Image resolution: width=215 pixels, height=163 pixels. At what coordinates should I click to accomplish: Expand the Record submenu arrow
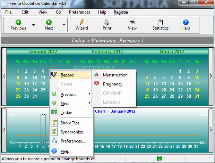click(x=89, y=74)
